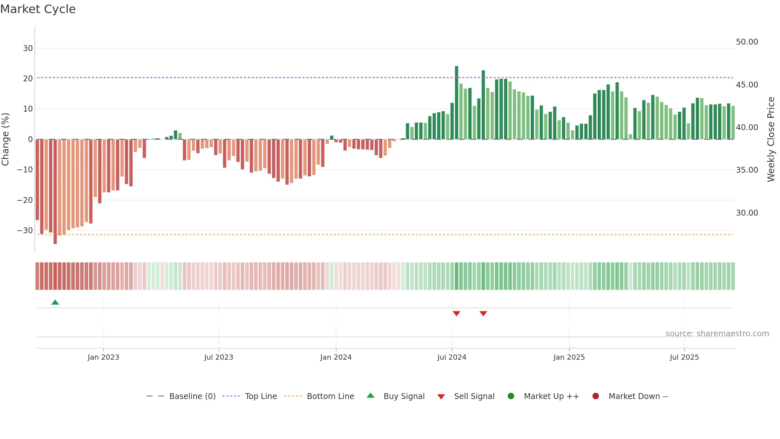Click the darkest green heatmap cell under the Jul 2024 peak
This screenshot has width=780, height=439.
pyautogui.click(x=457, y=276)
